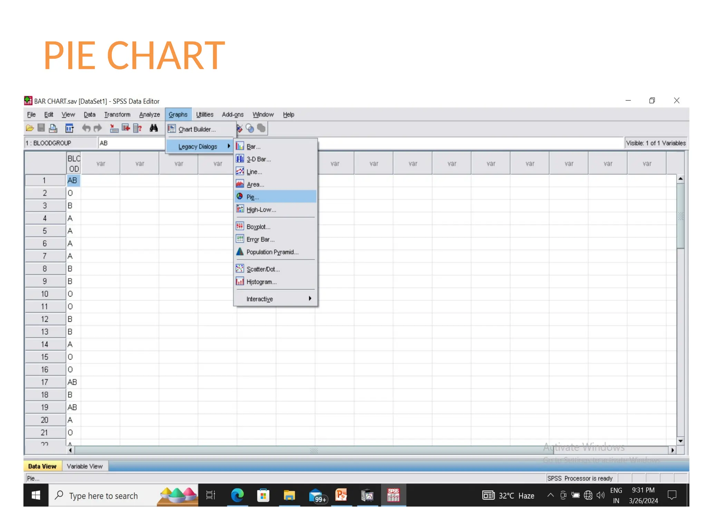
Task: Click the Open file folder icon
Action: coord(30,128)
